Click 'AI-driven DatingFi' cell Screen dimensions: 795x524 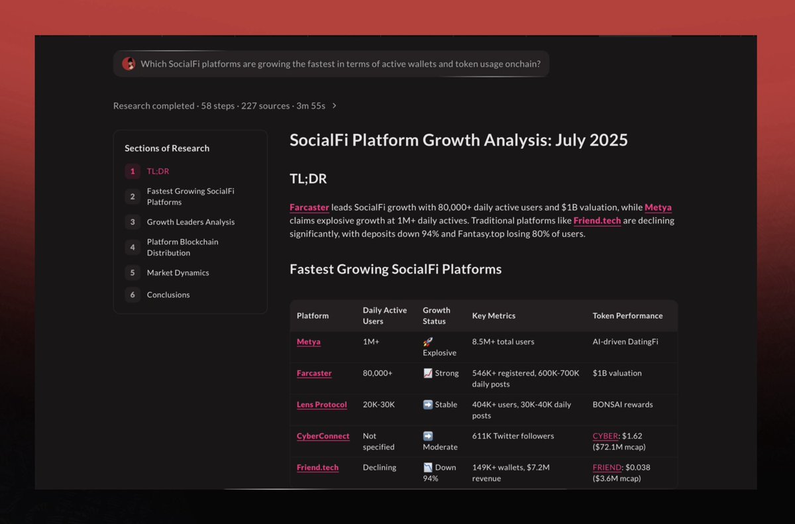(625, 342)
